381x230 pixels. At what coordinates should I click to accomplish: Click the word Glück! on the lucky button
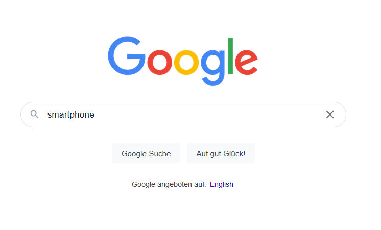(234, 154)
